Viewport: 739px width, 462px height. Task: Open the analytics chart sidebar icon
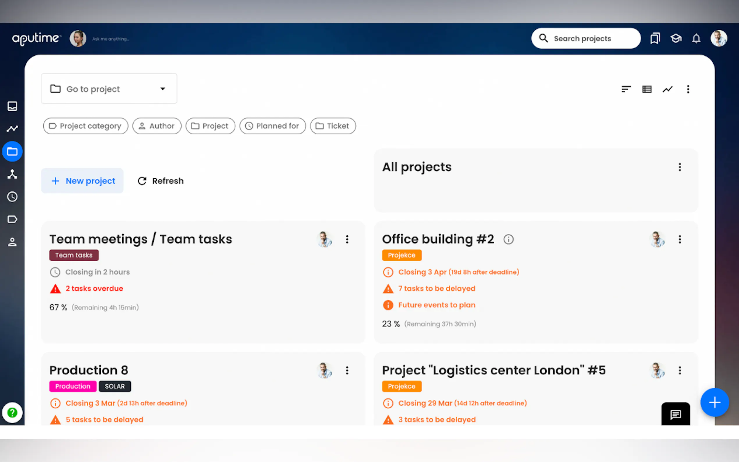[x=12, y=129]
